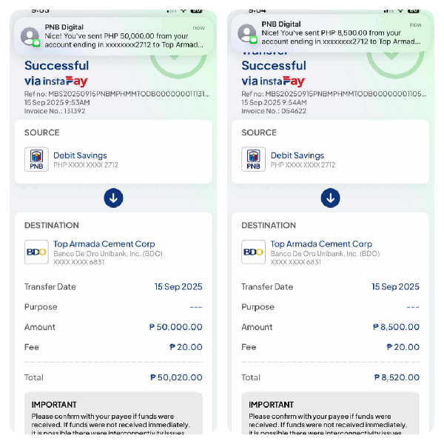This screenshot has width=444, height=444.
Task: Tap Top Armada Cement Corp in left receipt
Action: tap(104, 243)
